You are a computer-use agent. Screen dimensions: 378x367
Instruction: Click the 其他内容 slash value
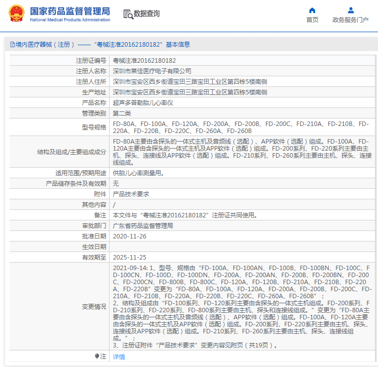coord(114,205)
